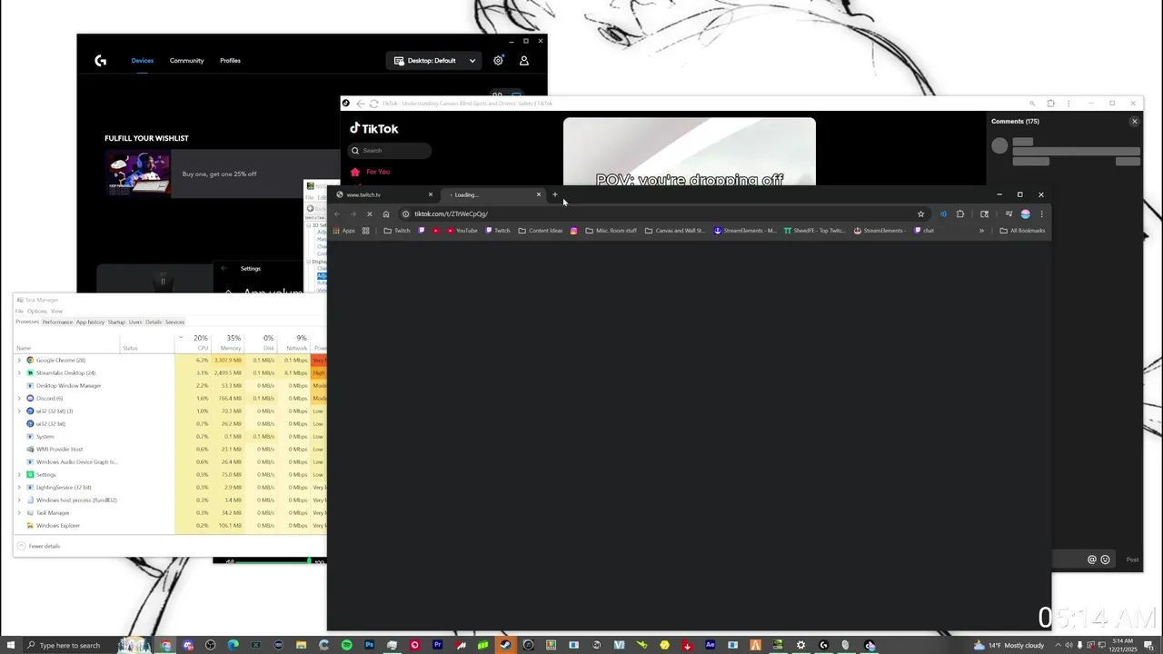The width and height of the screenshot is (1163, 654).
Task: Open Task Manager File menu
Action: click(x=19, y=311)
